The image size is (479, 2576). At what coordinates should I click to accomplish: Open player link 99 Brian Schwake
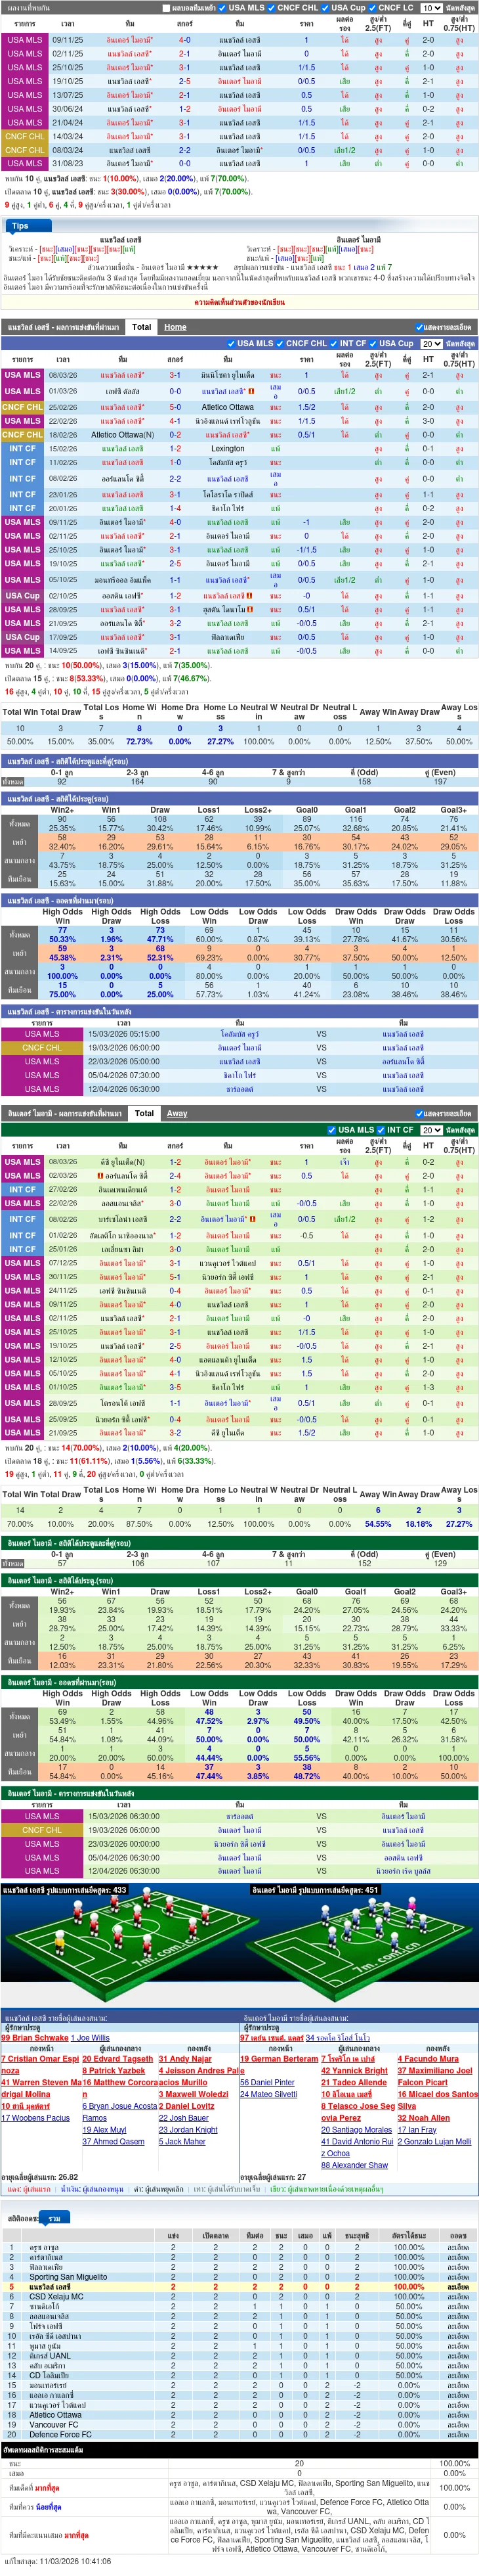coord(35,2038)
